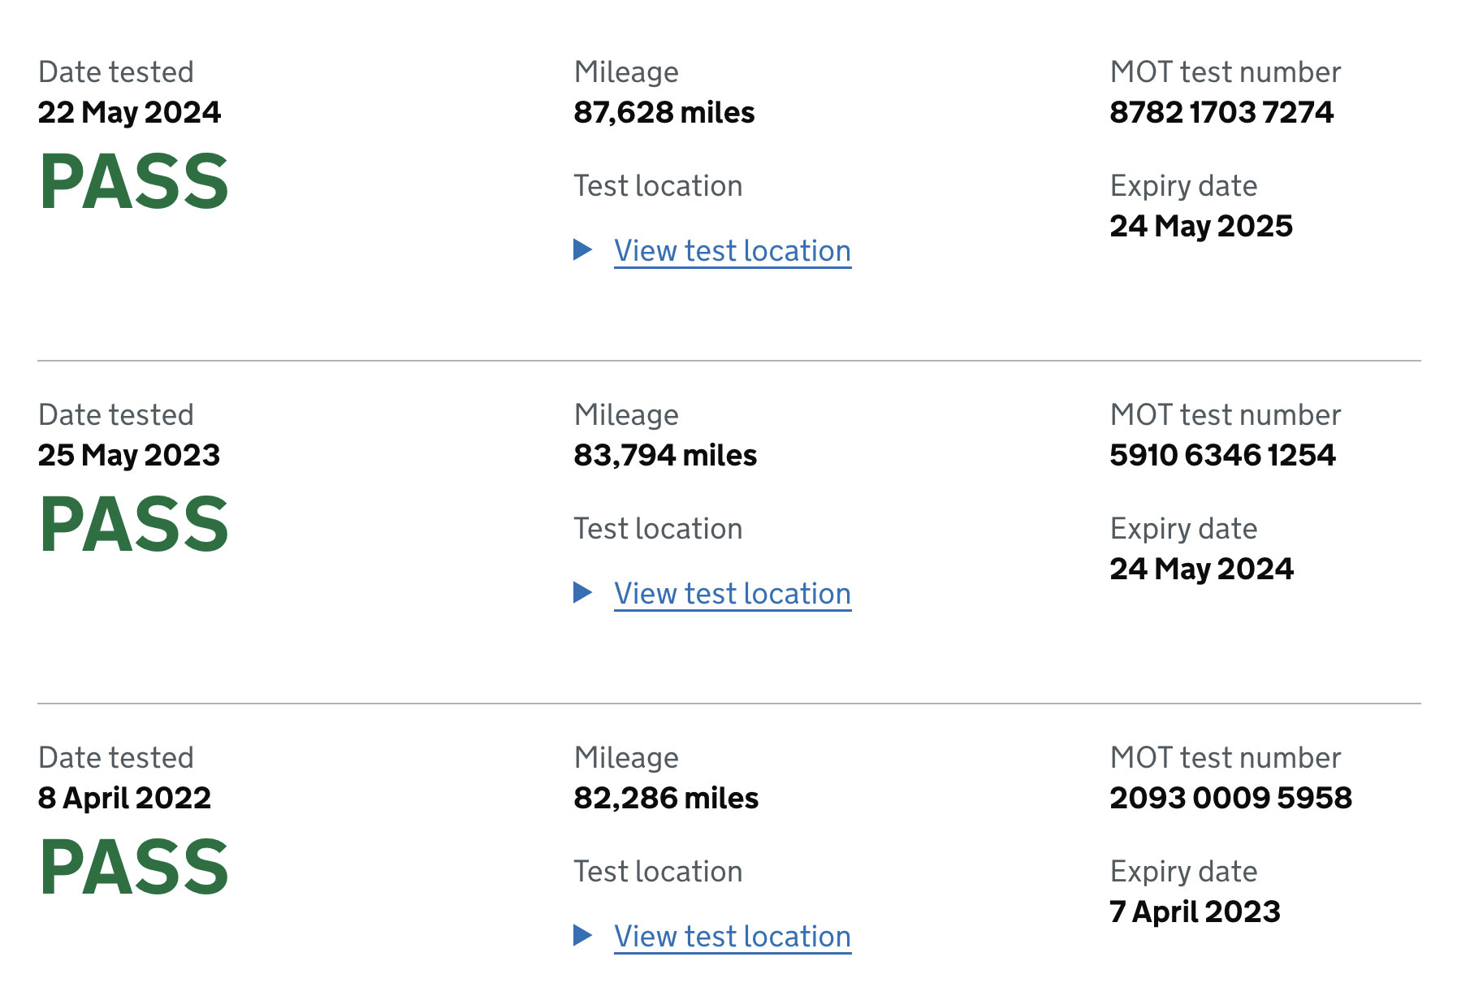
Task: Click the date tested 22 May 2024
Action: 129,112
